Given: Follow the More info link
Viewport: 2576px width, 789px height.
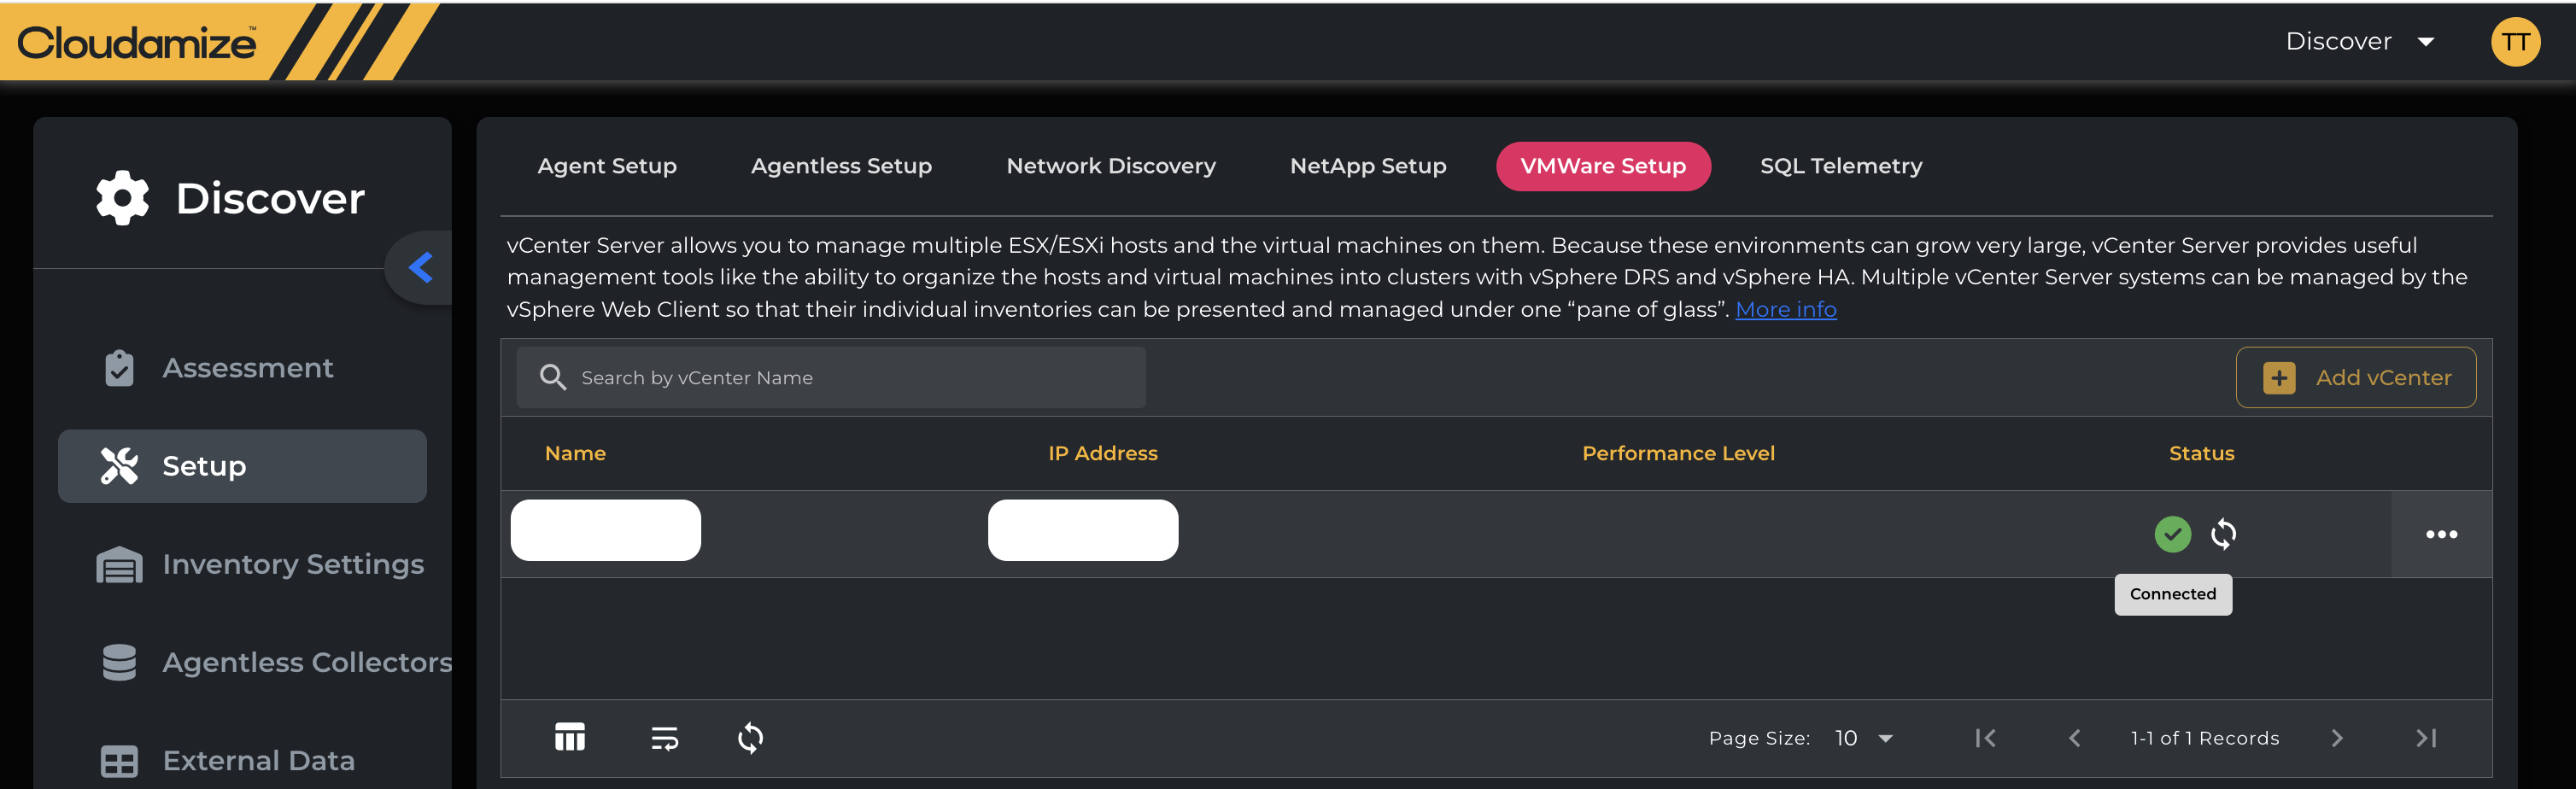Looking at the screenshot, I should point(1785,309).
